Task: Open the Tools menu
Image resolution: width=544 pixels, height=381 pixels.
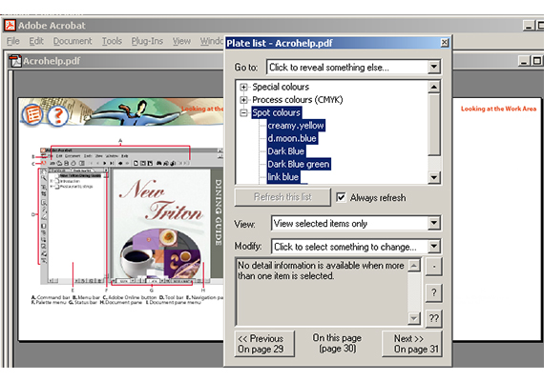Action: (x=112, y=41)
